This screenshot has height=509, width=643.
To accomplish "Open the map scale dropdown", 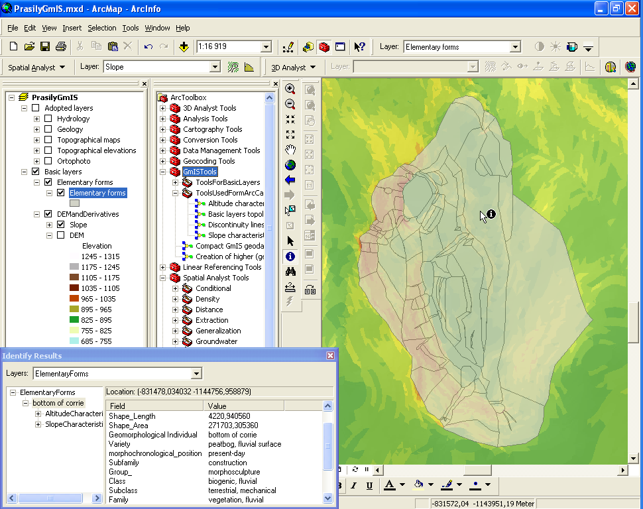I will click(x=266, y=47).
